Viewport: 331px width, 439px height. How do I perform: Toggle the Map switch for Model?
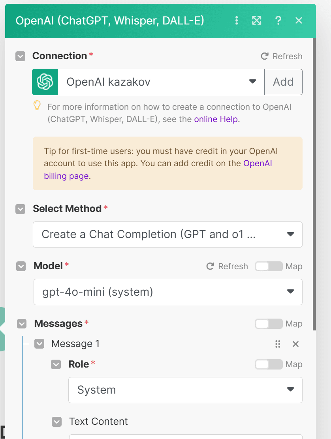(x=269, y=266)
